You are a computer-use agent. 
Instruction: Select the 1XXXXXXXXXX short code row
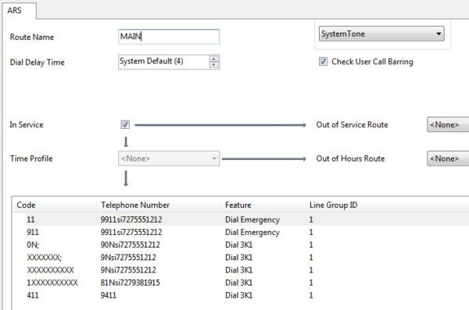[x=241, y=283]
